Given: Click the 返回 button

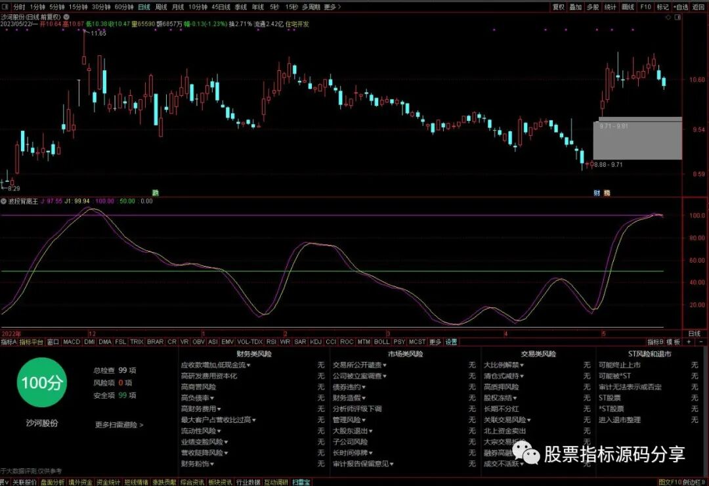Looking at the screenshot, I should point(698,7).
